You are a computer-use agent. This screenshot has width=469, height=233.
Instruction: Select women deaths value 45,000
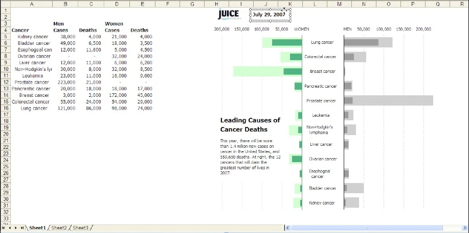tap(143, 95)
